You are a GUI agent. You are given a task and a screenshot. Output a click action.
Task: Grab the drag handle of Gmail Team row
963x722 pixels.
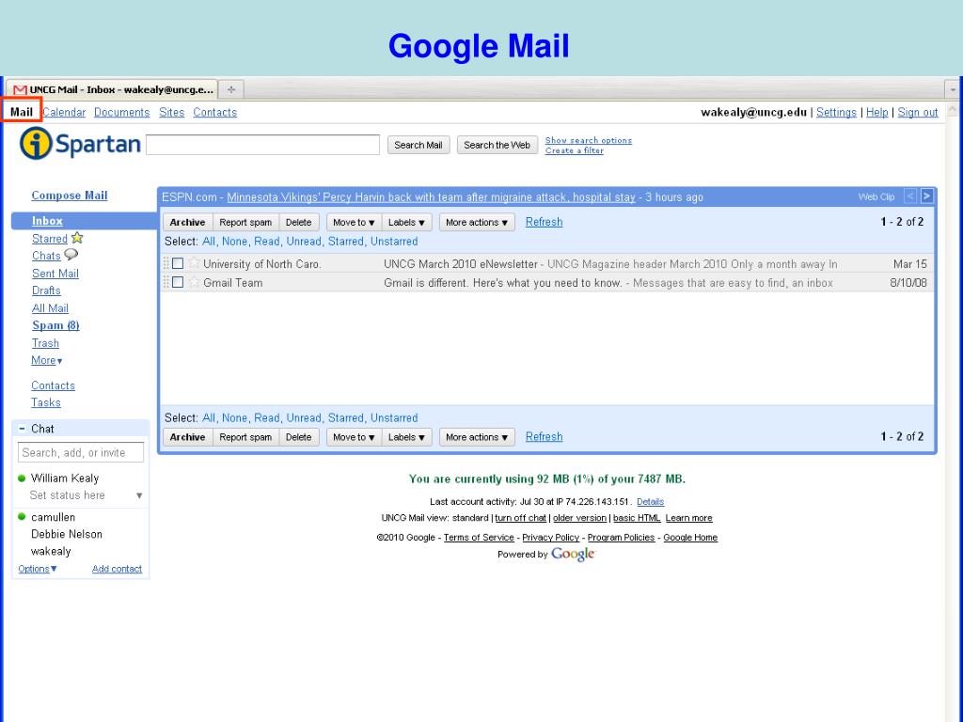[x=166, y=282]
